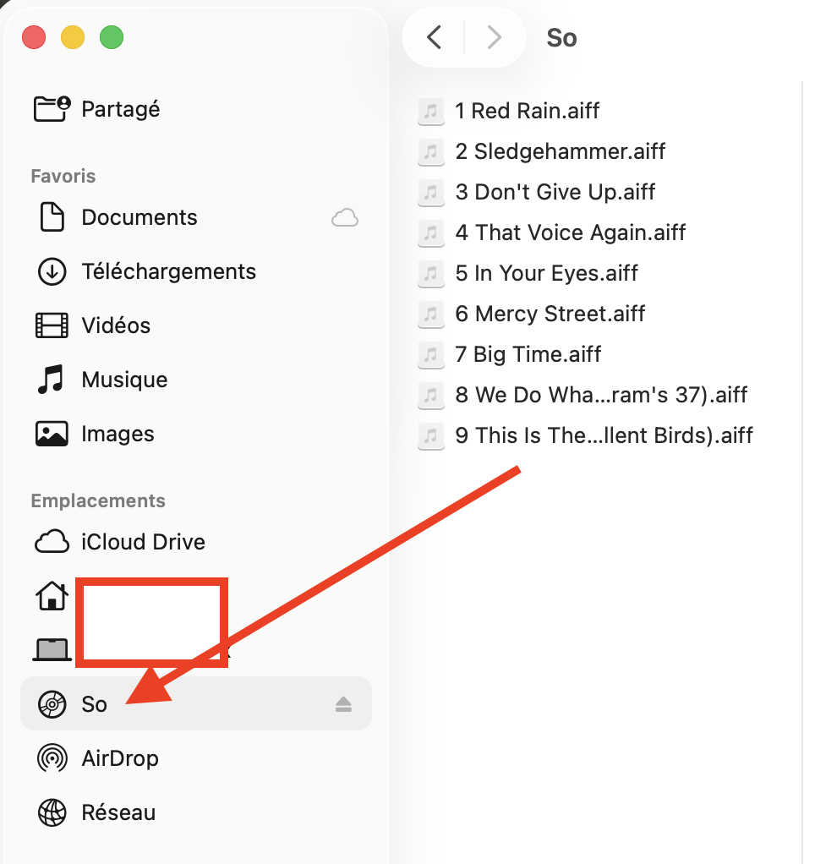Image resolution: width=815 pixels, height=864 pixels.
Task: Click the file icon of 5 In Your Eyes.aiff
Action: point(431,273)
